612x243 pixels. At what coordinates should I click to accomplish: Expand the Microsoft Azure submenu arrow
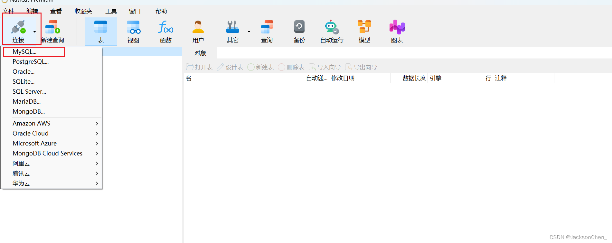point(97,144)
